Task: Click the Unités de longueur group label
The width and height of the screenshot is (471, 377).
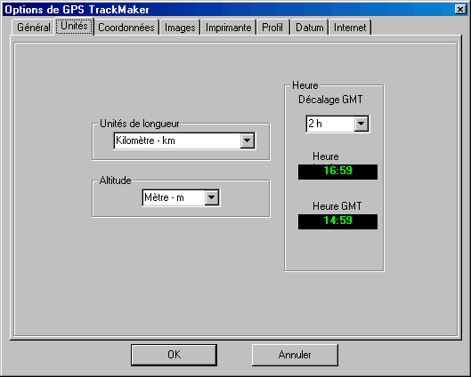Action: (x=140, y=124)
